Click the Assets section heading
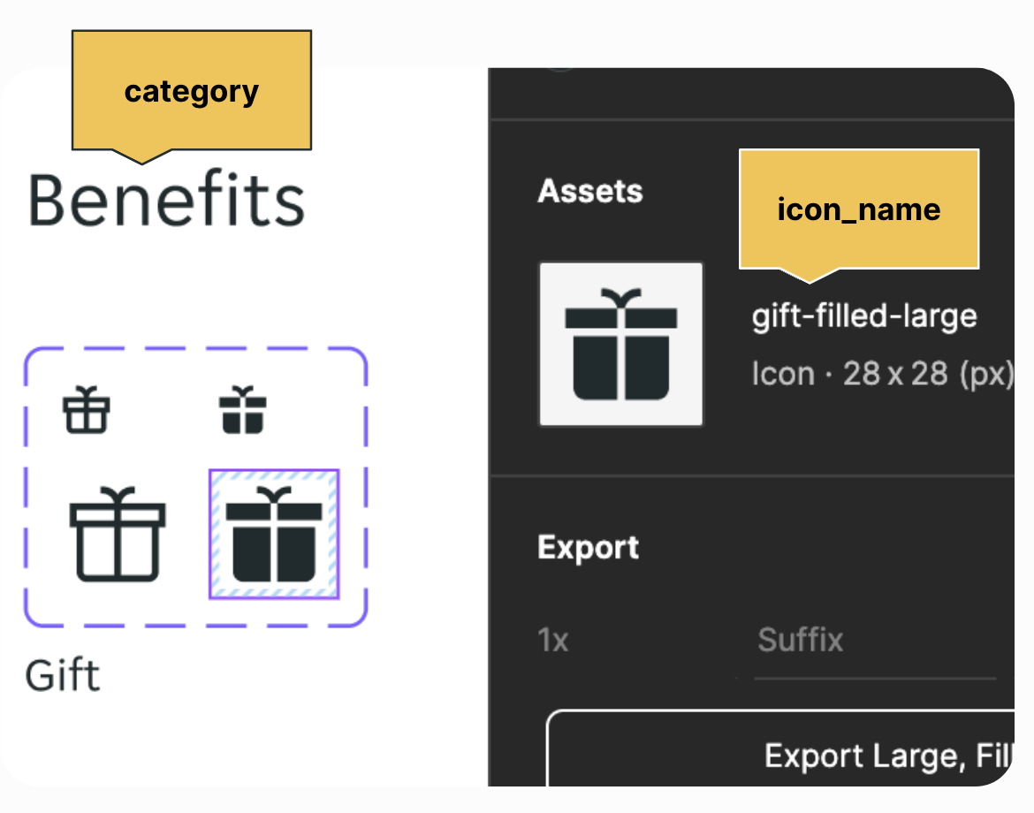The image size is (1034, 813). coord(589,192)
